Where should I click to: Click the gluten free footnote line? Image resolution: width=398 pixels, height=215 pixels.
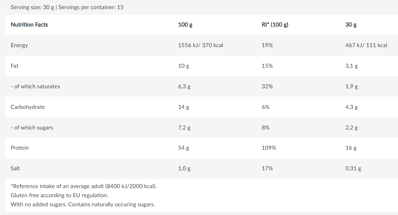[x=59, y=195]
